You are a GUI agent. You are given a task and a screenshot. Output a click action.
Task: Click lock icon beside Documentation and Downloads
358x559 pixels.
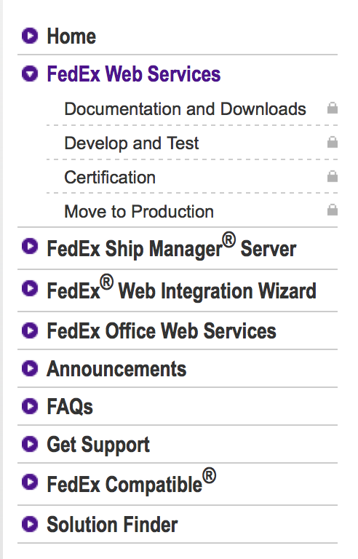point(333,108)
